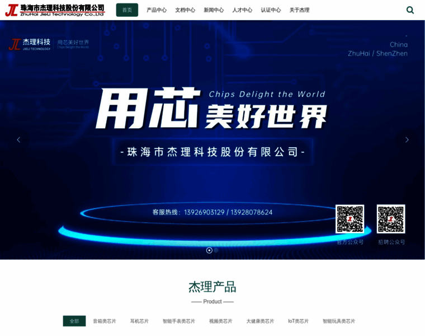
Task: Click the 官方公众号 QR code
Action: click(x=350, y=219)
